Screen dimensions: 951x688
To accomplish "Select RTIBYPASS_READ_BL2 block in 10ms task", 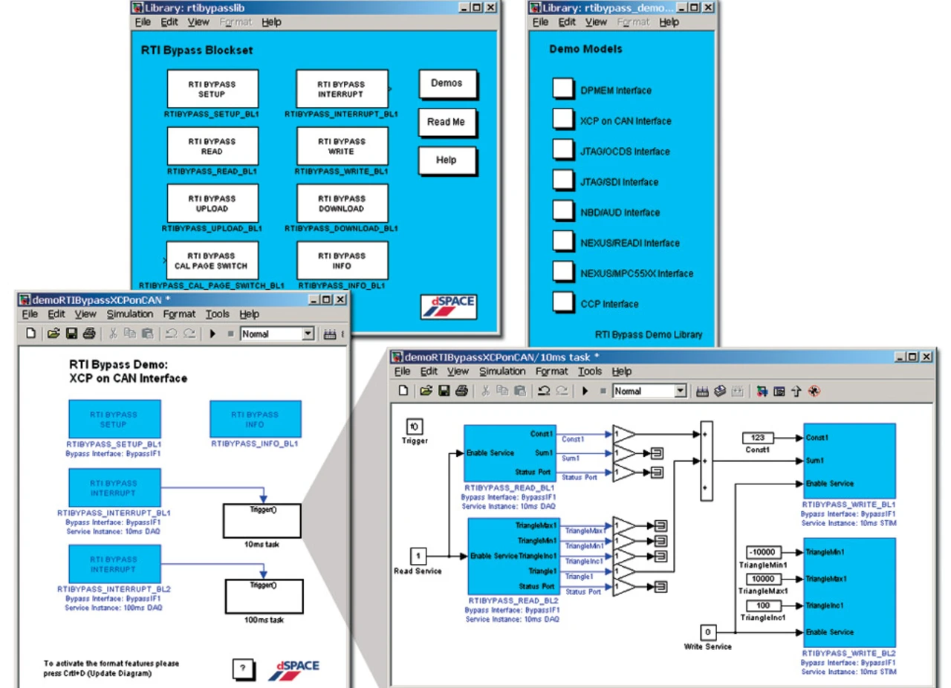I will click(x=513, y=557).
